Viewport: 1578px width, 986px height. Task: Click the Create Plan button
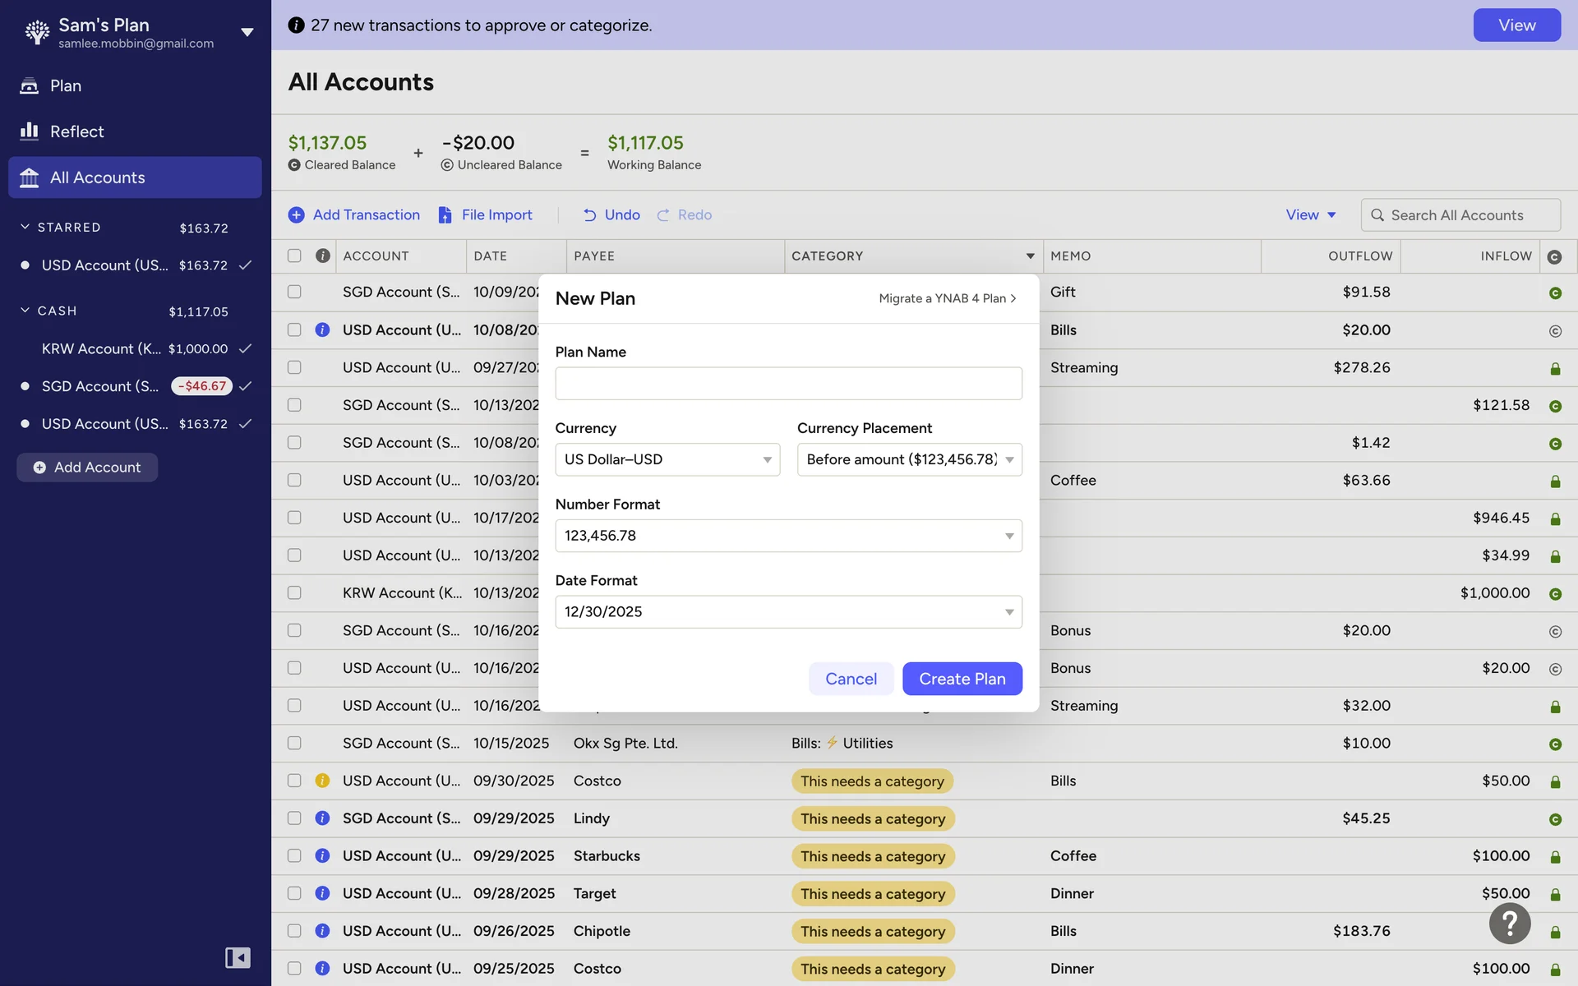(x=962, y=679)
